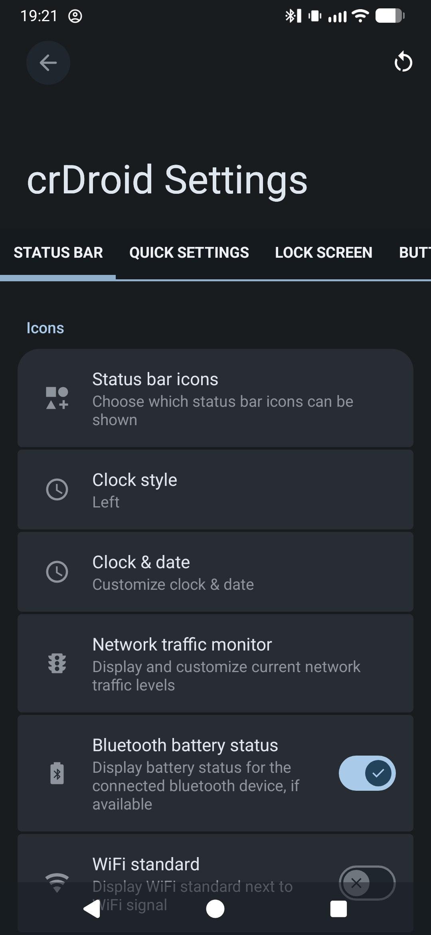Select the Status Bar tab
The height and width of the screenshot is (935, 431).
point(58,253)
